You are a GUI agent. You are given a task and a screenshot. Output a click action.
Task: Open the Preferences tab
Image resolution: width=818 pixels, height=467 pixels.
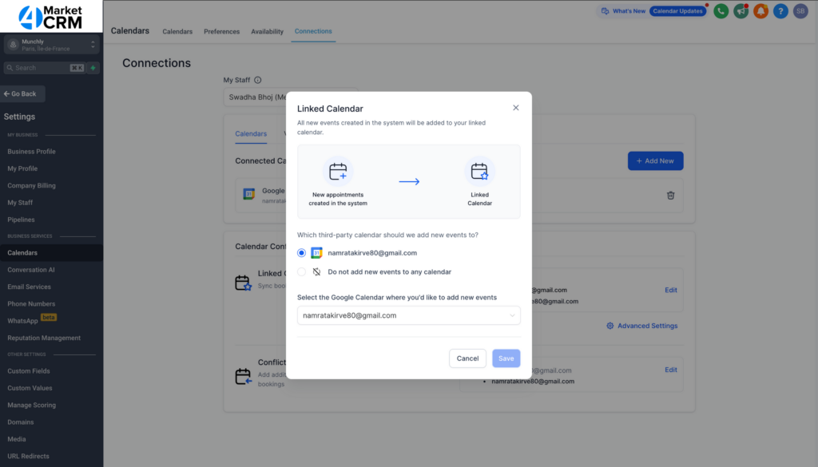point(221,32)
